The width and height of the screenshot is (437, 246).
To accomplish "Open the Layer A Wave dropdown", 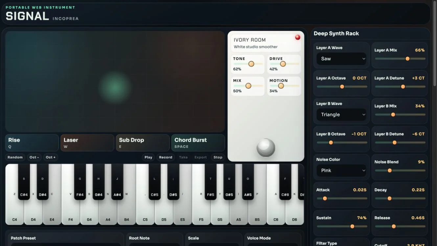I will point(341,58).
